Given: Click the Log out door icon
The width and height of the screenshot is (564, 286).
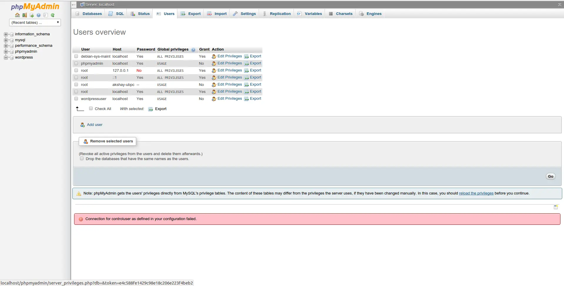Looking at the screenshot, I should click(x=24, y=15).
